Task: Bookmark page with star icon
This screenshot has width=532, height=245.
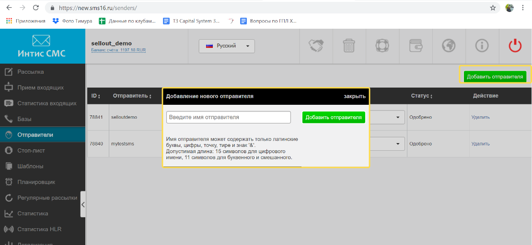Action: [x=493, y=8]
